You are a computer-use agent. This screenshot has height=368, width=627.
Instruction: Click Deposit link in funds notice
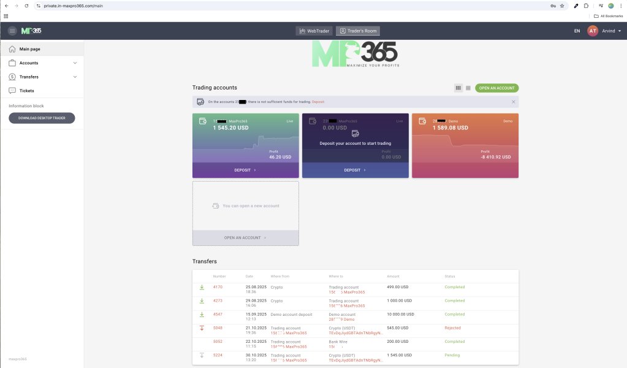(318, 102)
